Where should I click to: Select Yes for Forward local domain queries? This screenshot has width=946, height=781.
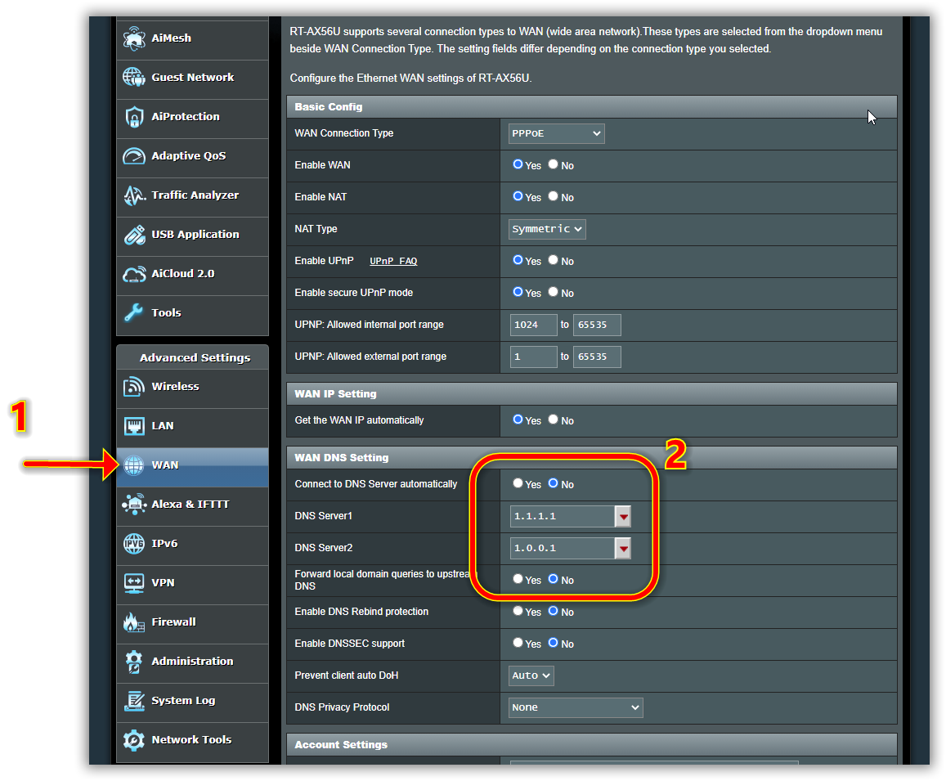point(518,579)
